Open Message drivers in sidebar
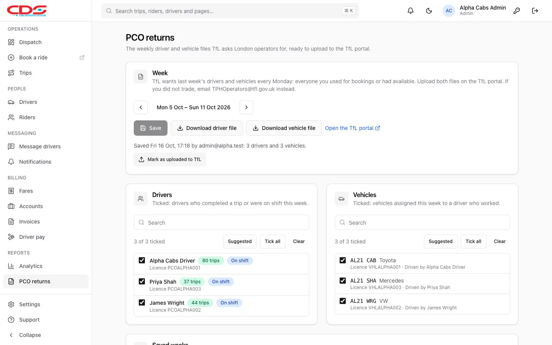The width and height of the screenshot is (552, 345). [46, 146]
